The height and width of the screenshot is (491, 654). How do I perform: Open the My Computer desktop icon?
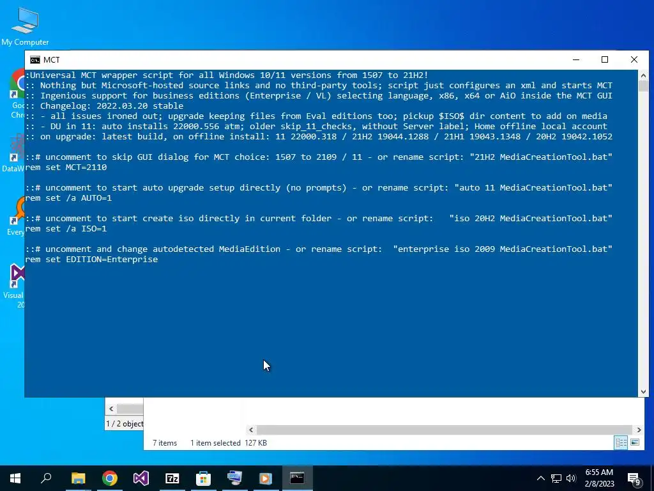(25, 26)
